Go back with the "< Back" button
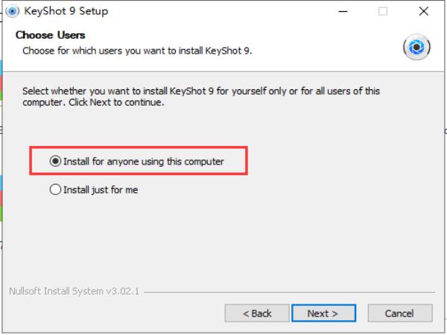The height and width of the screenshot is (335, 447). tap(257, 313)
